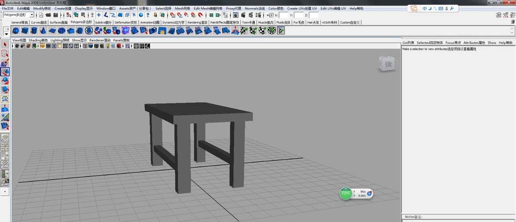Create a polygon Plane from shelf
This screenshot has width=516, height=222.
tap(52, 31)
